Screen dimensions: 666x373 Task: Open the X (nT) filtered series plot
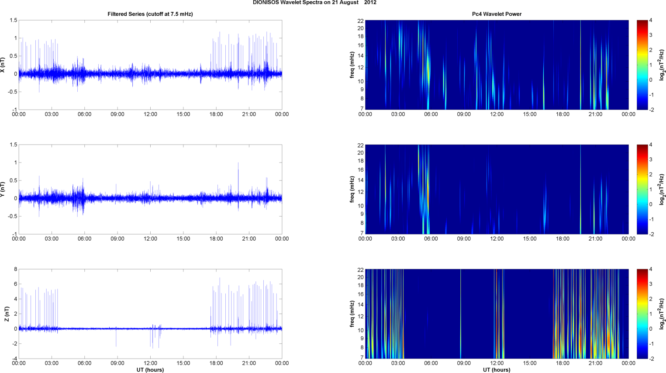(x=150, y=65)
